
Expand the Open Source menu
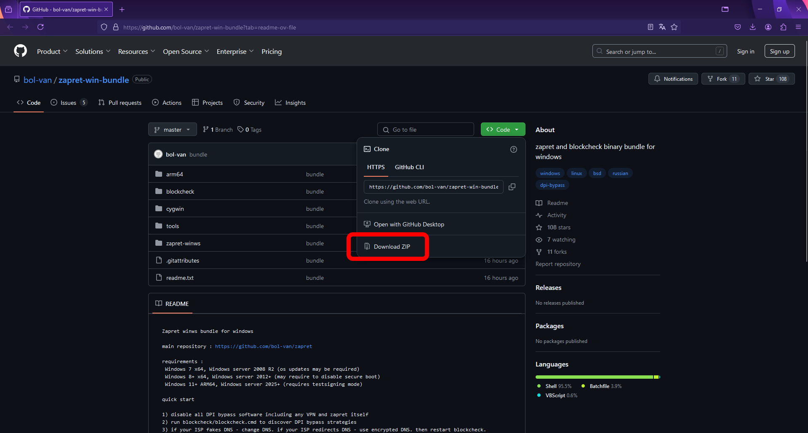pos(186,51)
